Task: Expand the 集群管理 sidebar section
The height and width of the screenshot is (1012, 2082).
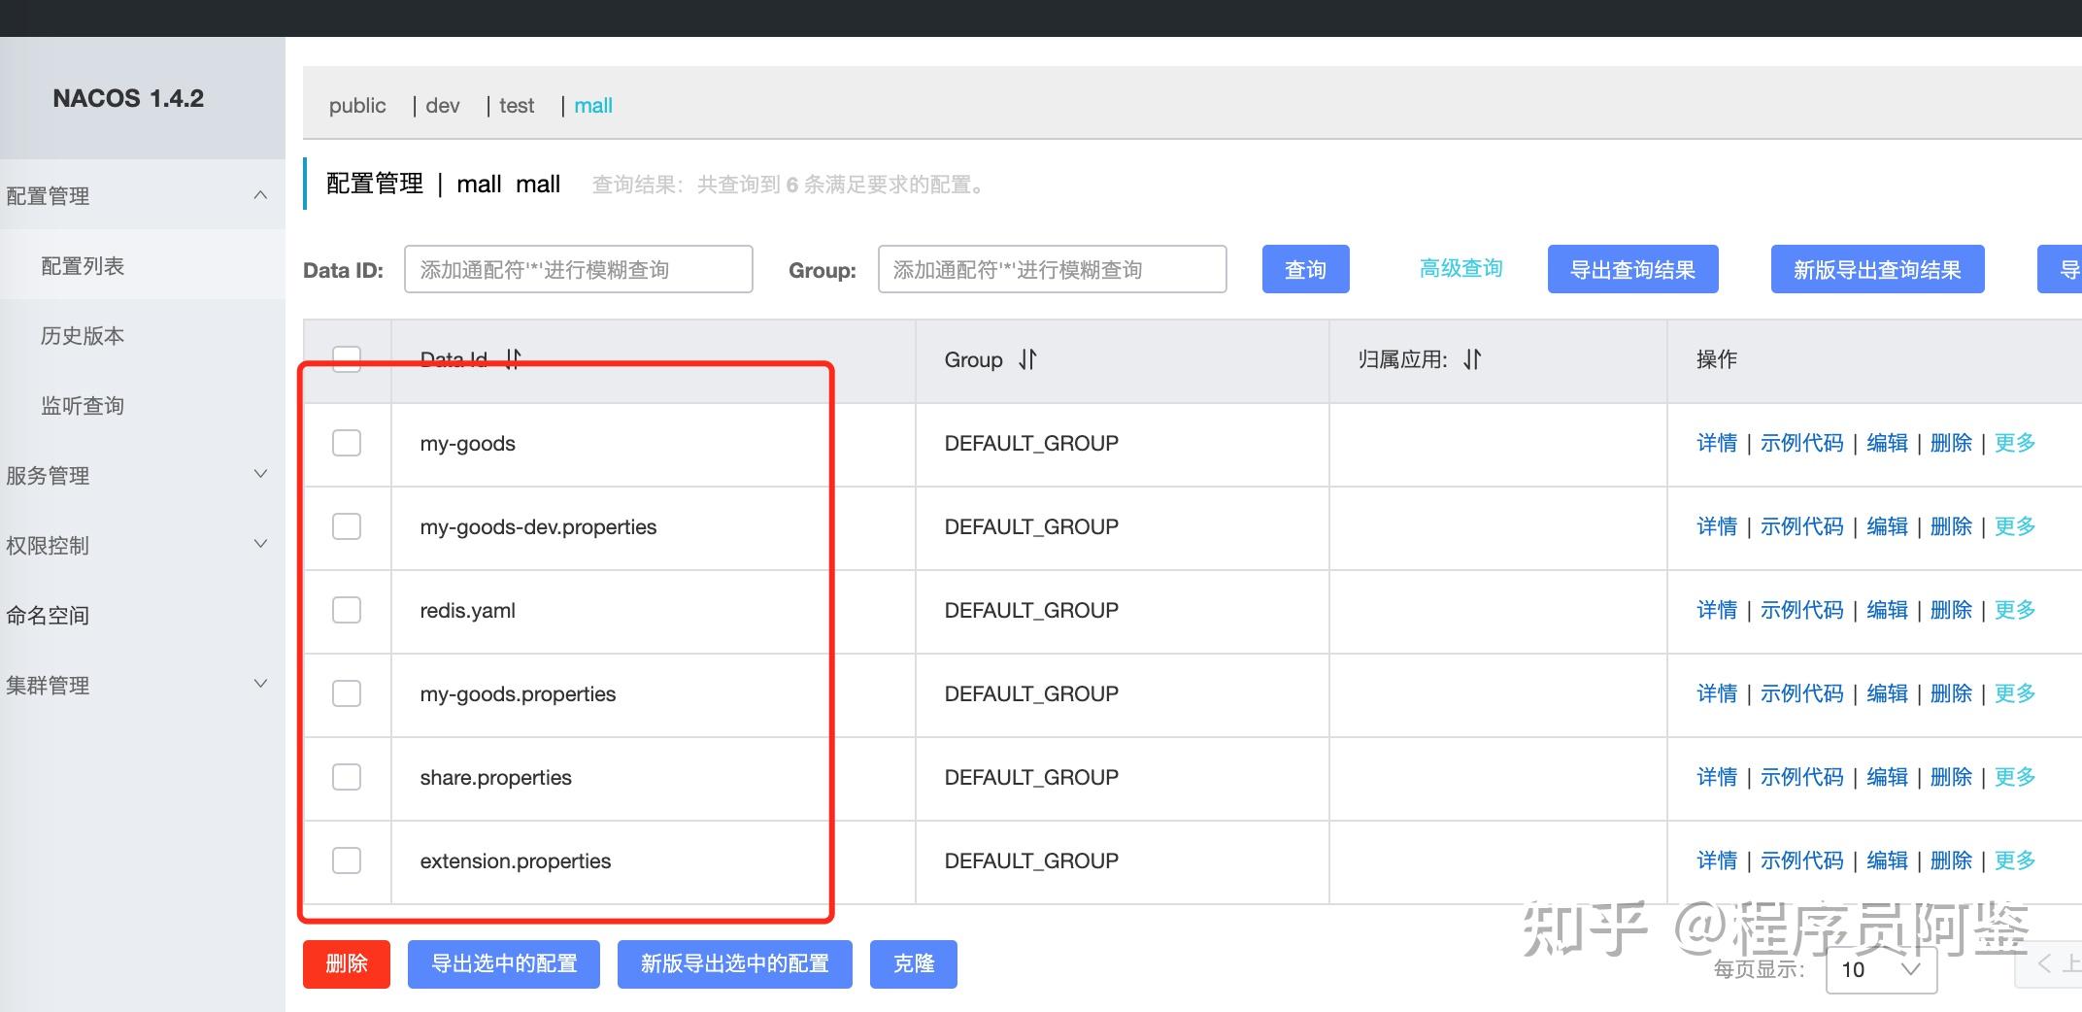Action: (143, 685)
